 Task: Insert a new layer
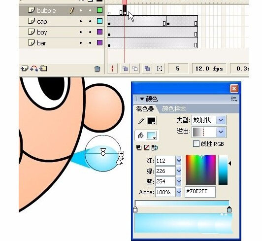click(x=25, y=69)
